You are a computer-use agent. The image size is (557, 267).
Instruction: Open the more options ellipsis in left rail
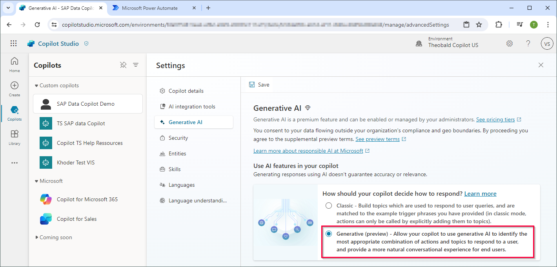(15, 162)
